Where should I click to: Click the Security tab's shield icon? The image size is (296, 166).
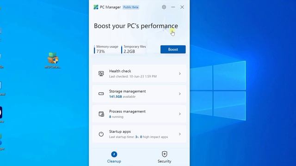click(x=165, y=154)
